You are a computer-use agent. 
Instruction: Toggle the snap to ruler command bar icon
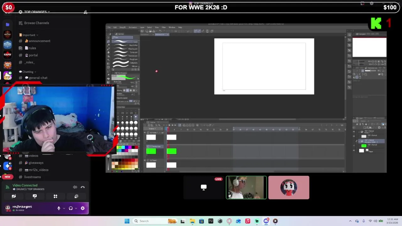195,31
